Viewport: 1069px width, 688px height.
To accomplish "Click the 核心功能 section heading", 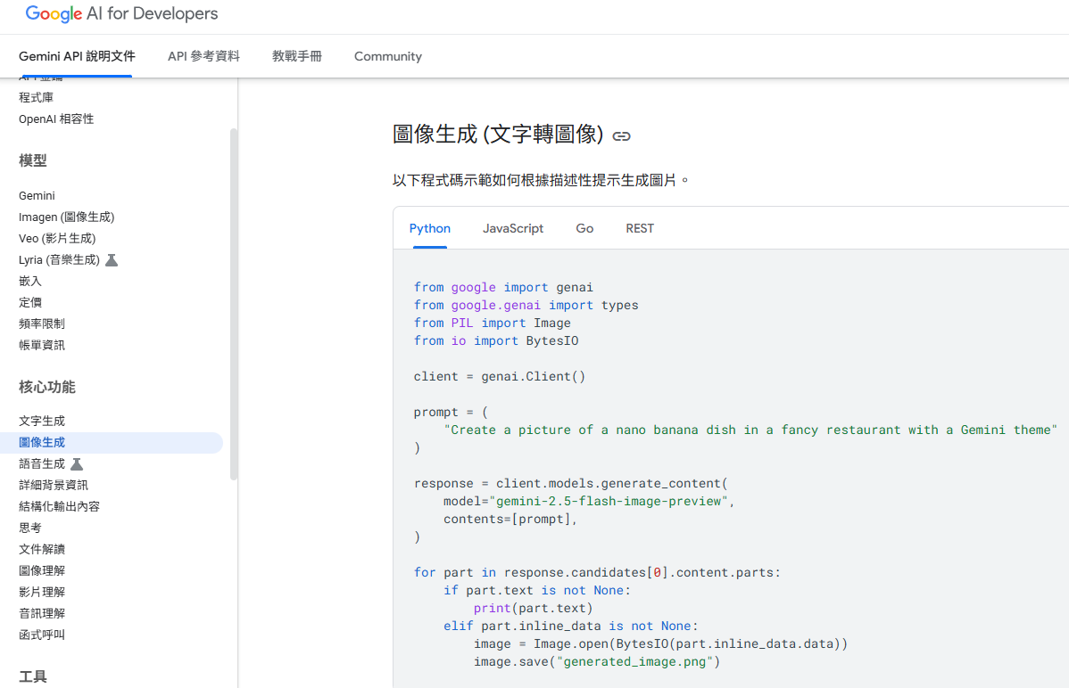I will [47, 387].
